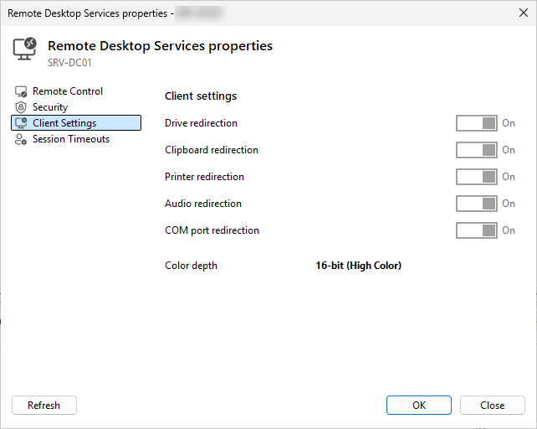Click the COM port redirection label
Screen dimensions: 537x429
[212, 230]
